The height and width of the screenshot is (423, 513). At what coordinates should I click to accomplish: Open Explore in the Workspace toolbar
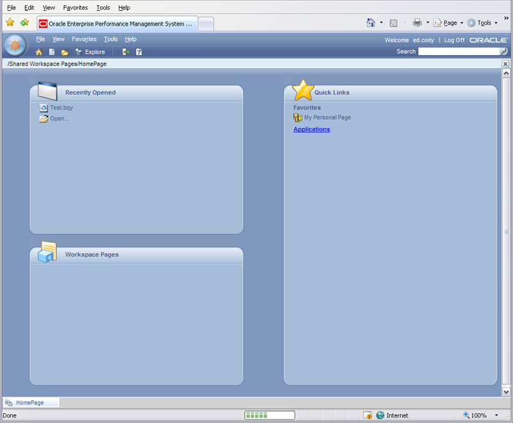tap(90, 52)
